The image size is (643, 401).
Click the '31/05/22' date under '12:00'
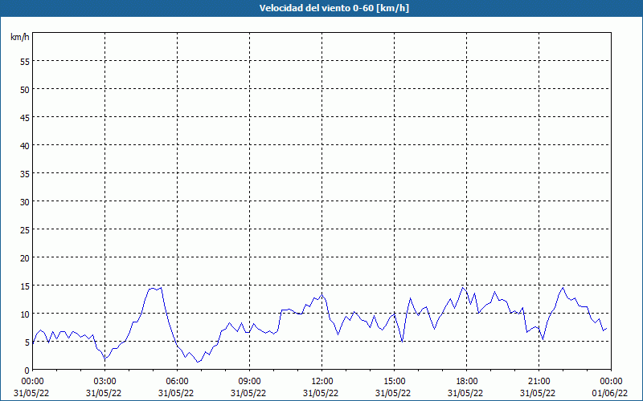tap(321, 393)
